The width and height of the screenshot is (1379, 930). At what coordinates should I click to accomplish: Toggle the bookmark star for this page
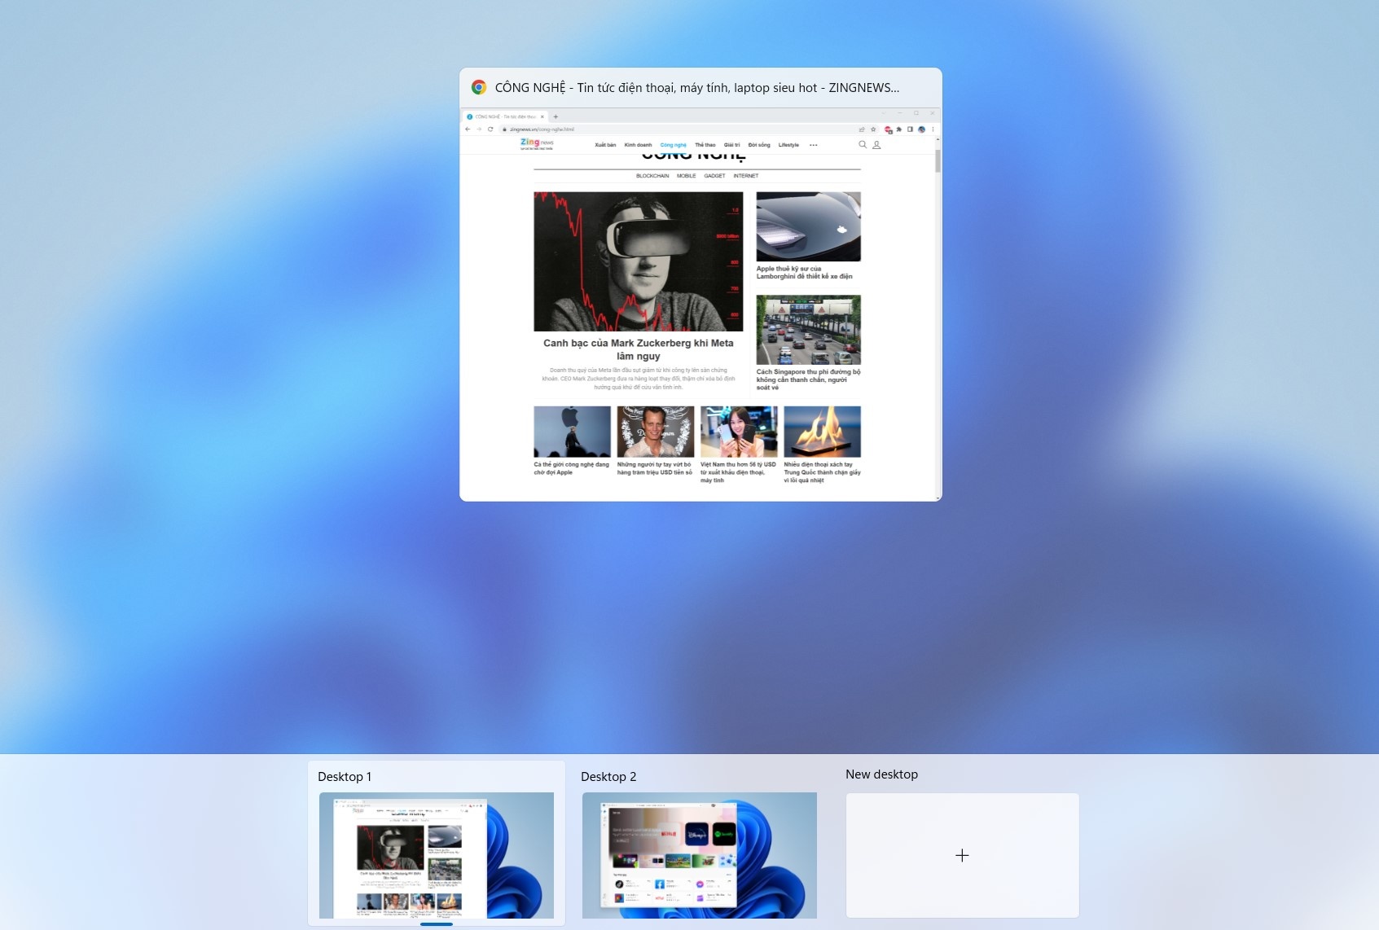click(873, 129)
